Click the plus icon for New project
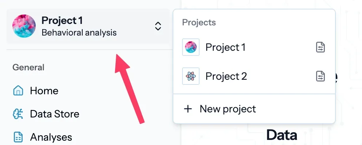362x145 pixels. pyautogui.click(x=188, y=109)
